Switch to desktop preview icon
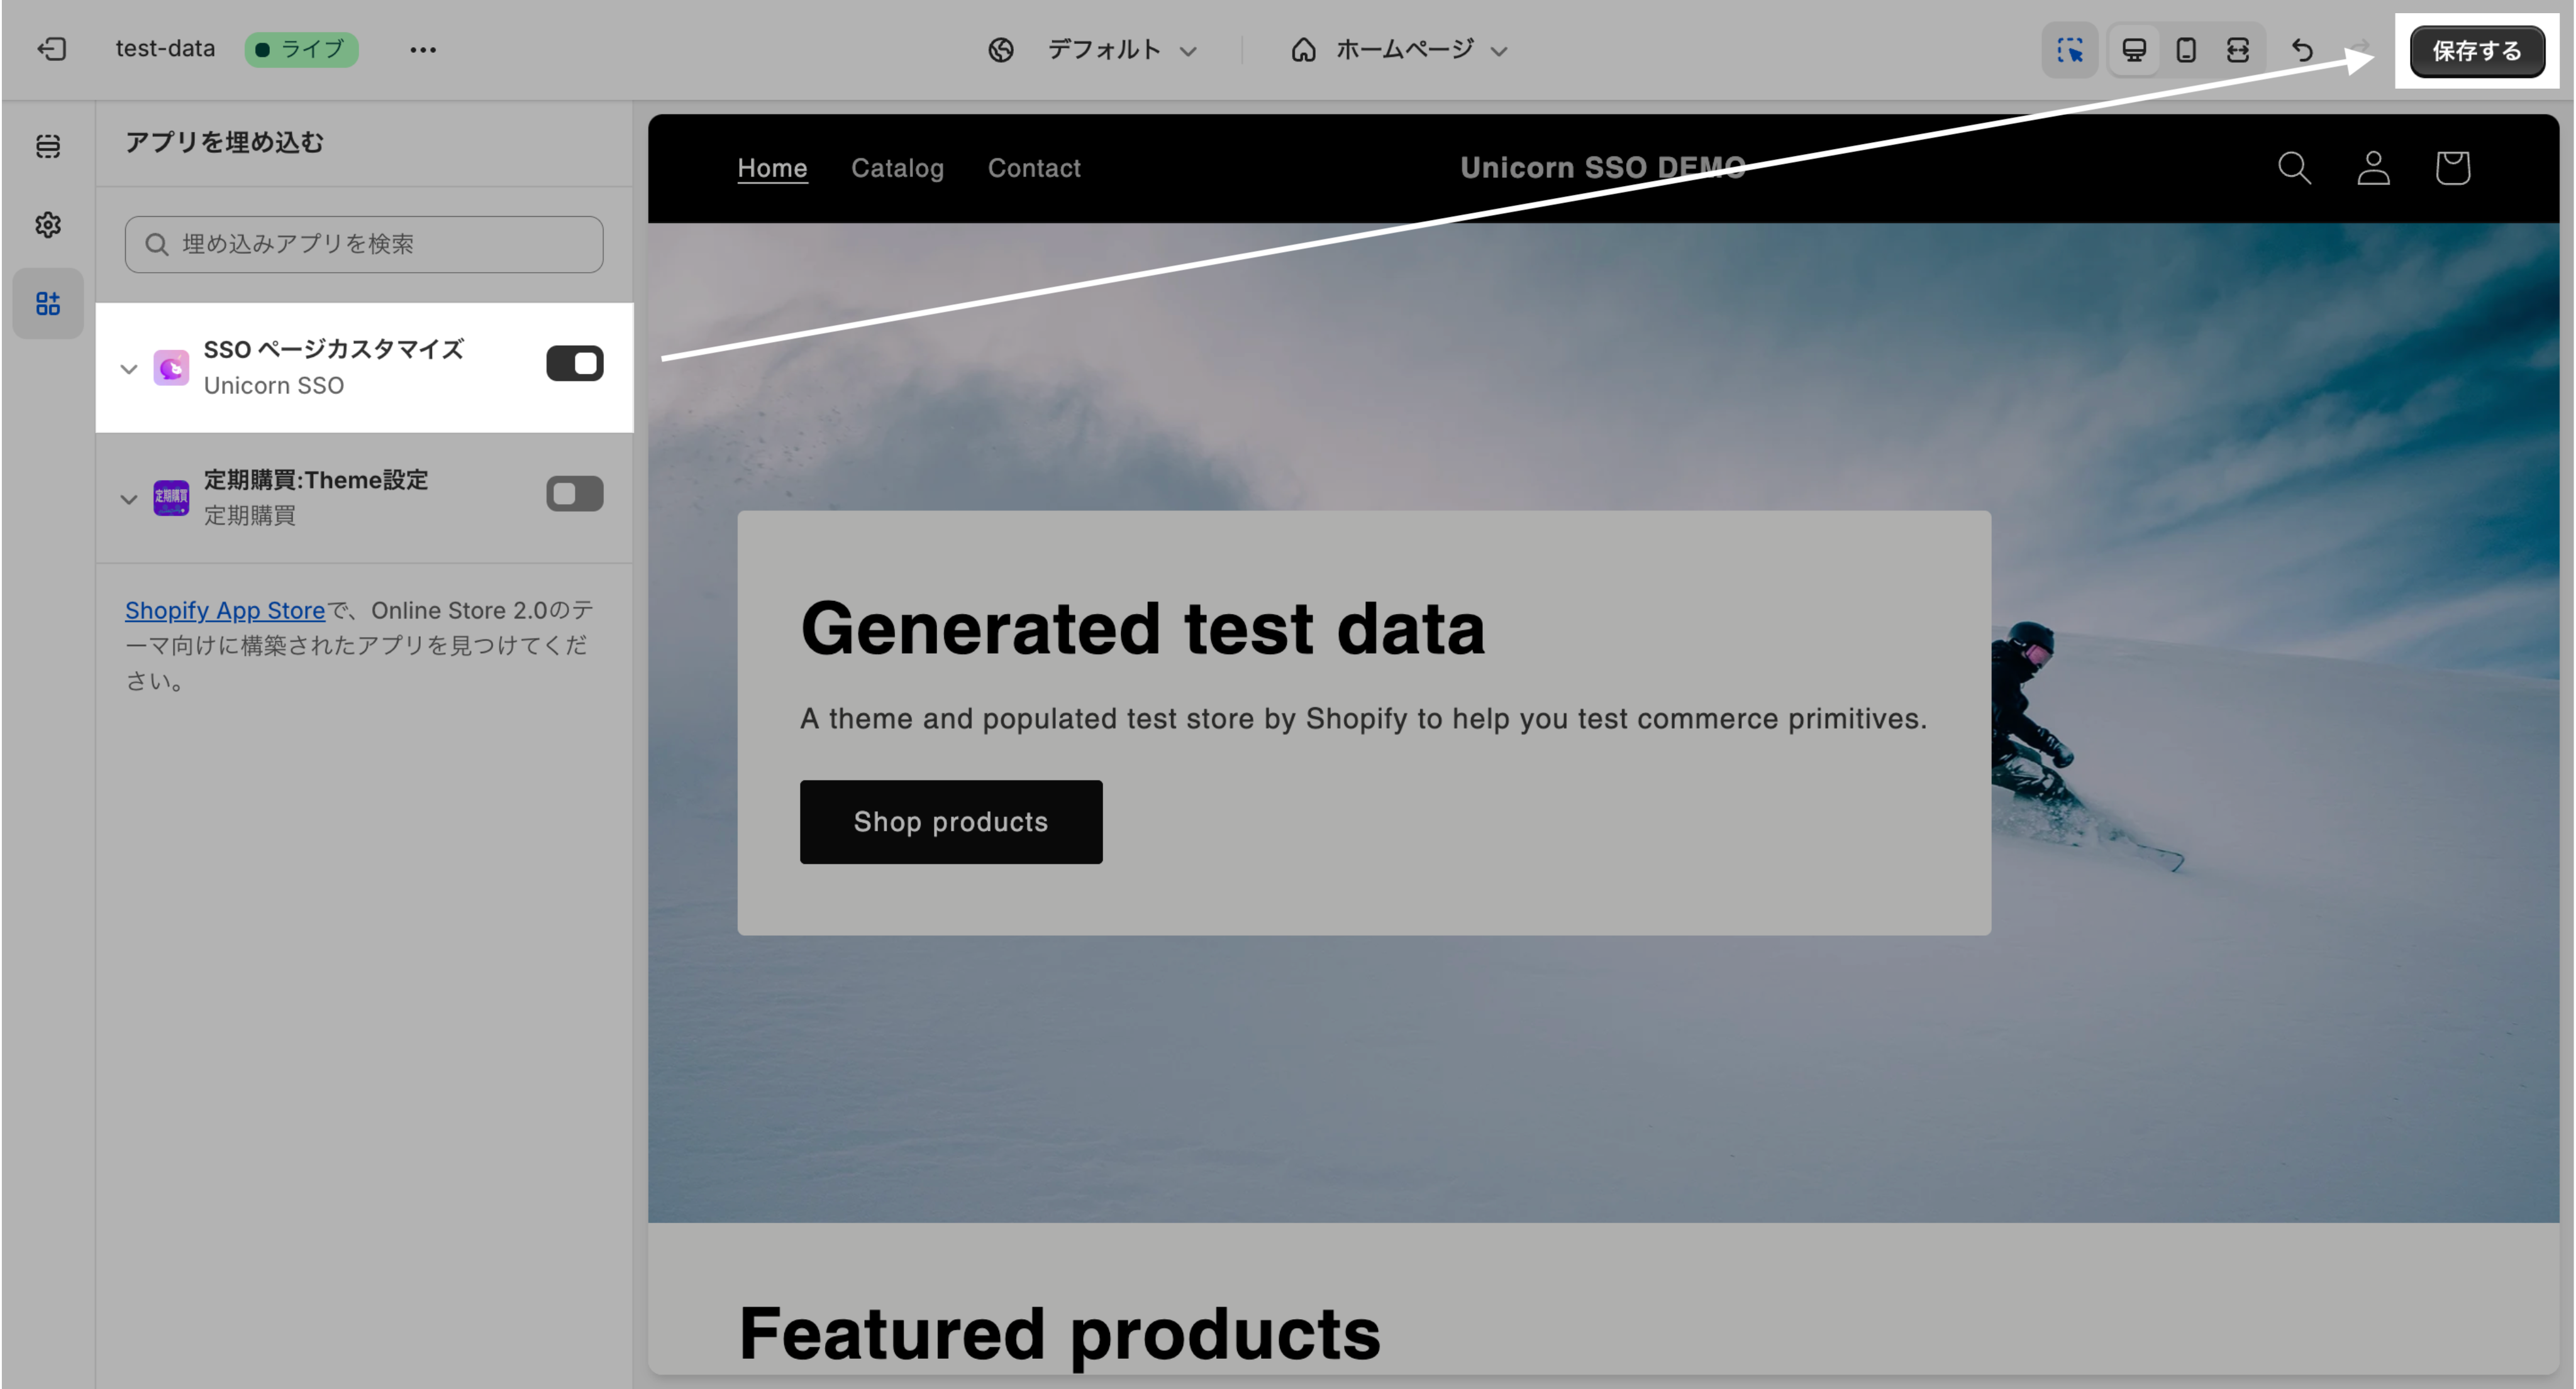This screenshot has height=1389, width=2576. pyautogui.click(x=2134, y=50)
